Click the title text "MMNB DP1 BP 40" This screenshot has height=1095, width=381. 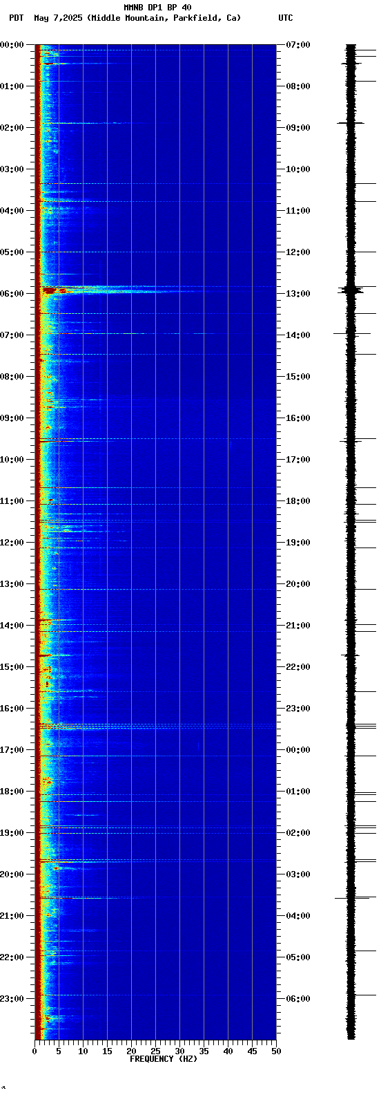pyautogui.click(x=157, y=8)
